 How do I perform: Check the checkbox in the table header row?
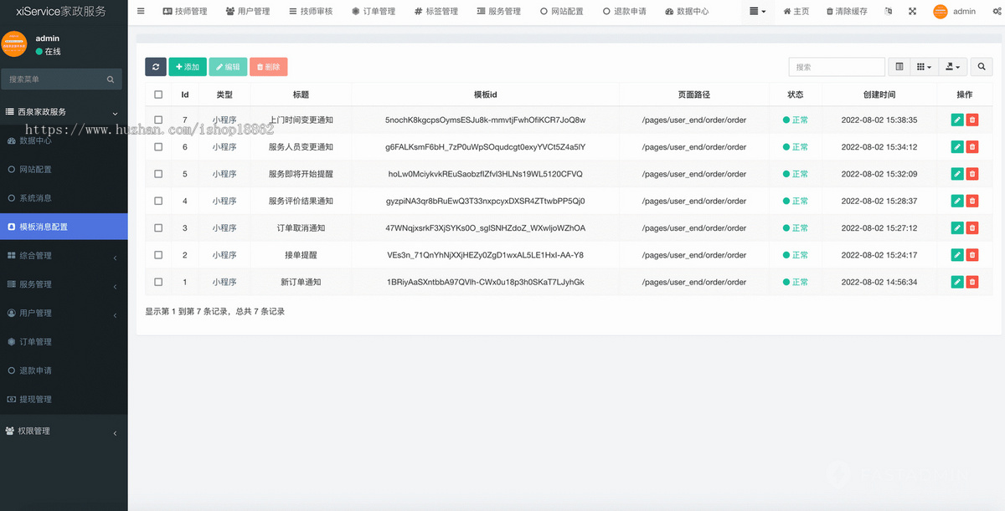157,94
